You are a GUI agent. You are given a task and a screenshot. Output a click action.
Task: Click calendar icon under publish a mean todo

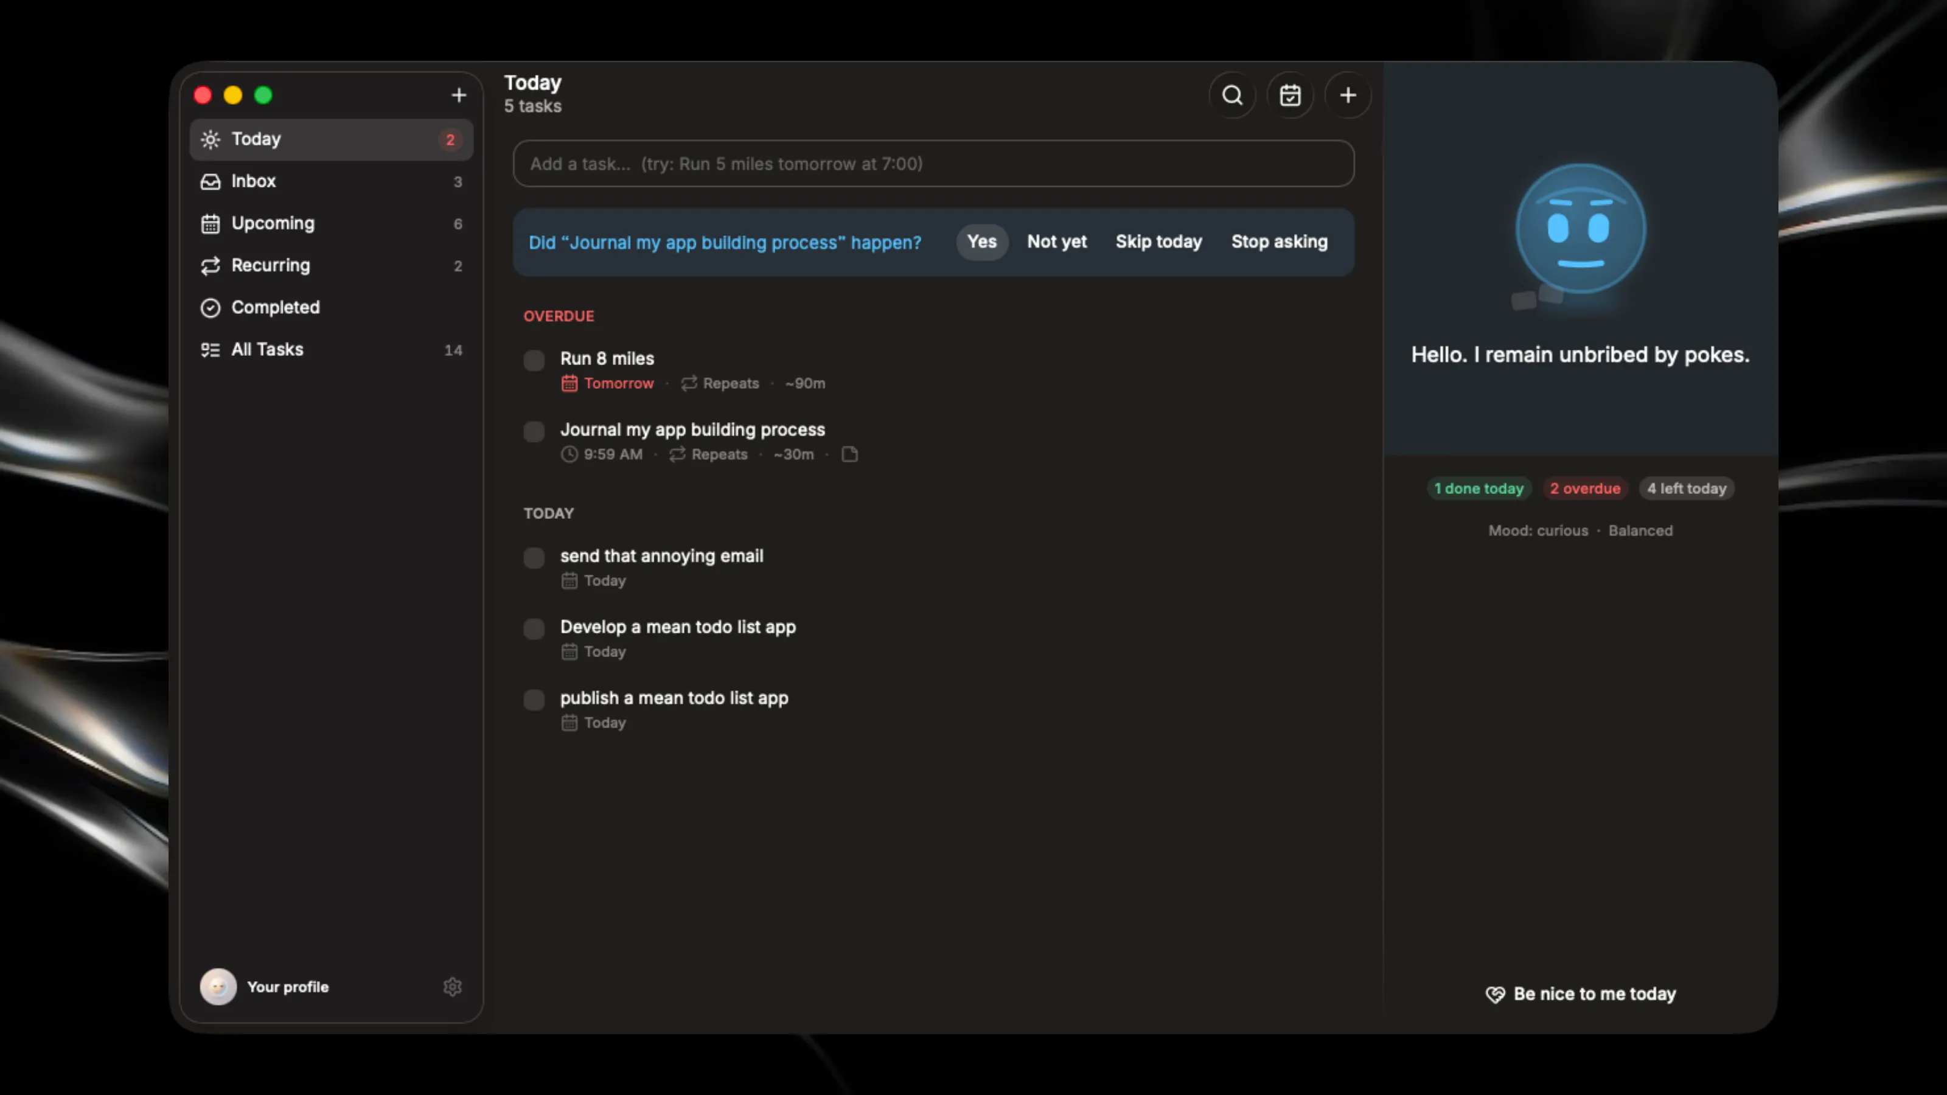point(569,723)
